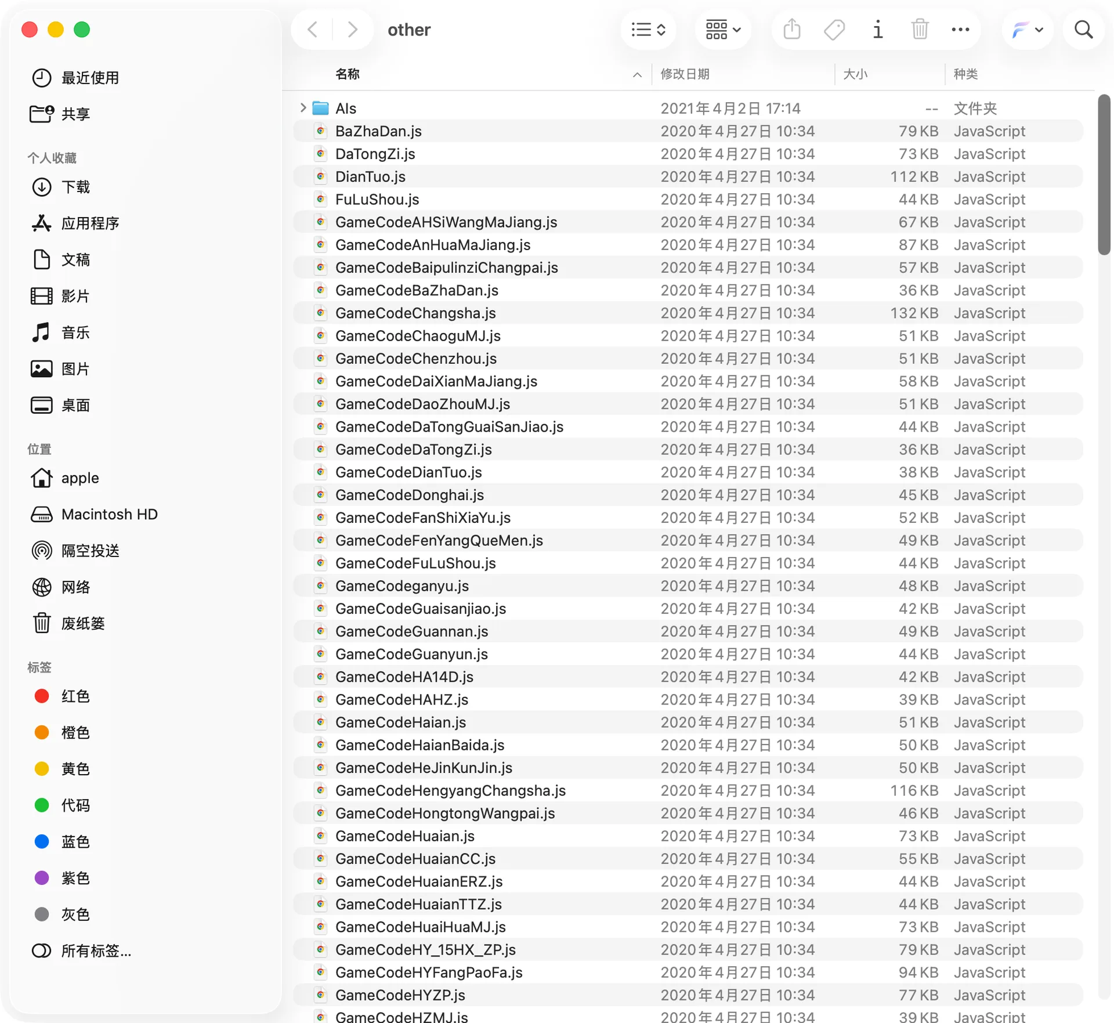Click the Share toolbar icon
This screenshot has height=1023, width=1114.
coord(792,30)
